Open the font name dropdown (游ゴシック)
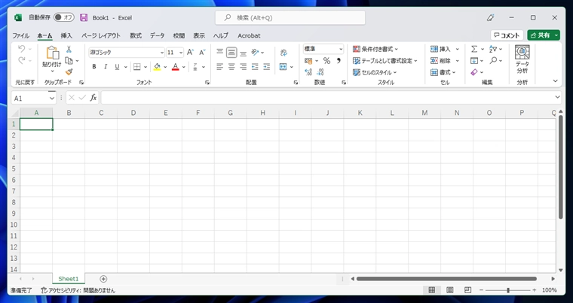The height and width of the screenshot is (303, 573). 162,53
